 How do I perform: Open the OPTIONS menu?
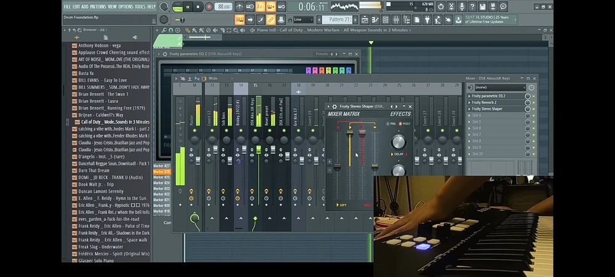point(125,7)
